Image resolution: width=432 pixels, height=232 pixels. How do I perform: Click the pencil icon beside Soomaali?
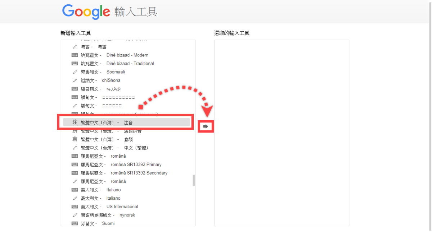point(75,72)
